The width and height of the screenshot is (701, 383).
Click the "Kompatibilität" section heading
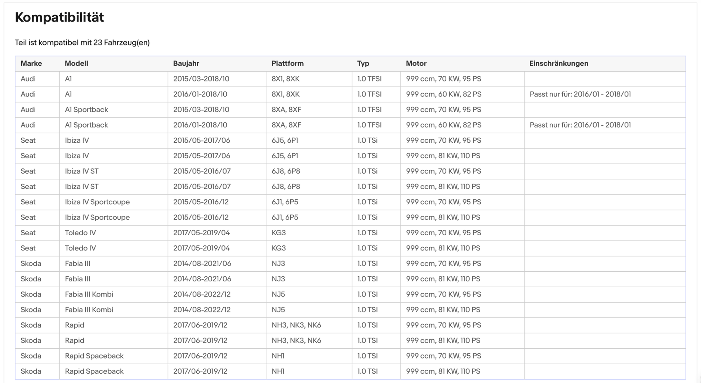[x=59, y=17]
